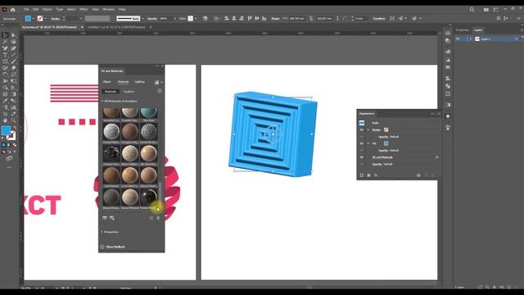Toggle the eye icon for Layer 1

458,39
